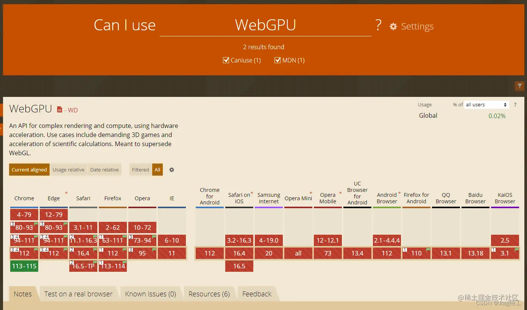Viewport: 527px width, 310px height.
Task: Open the gear icon next to the All filter
Action: (172, 170)
